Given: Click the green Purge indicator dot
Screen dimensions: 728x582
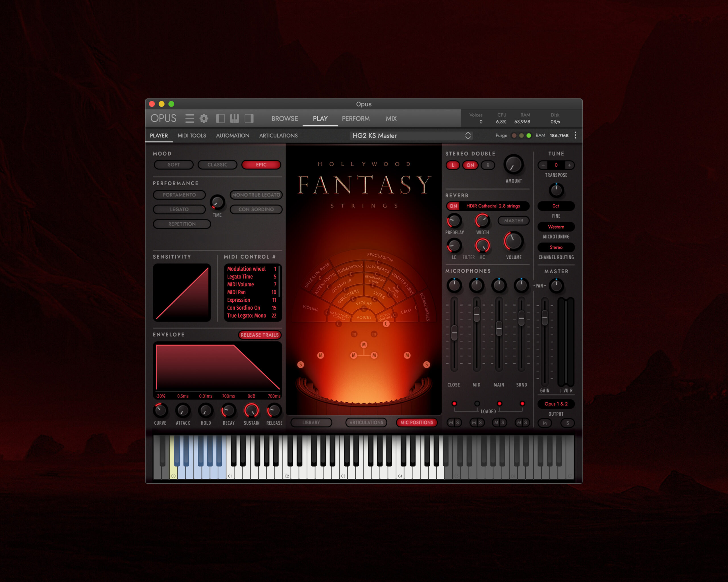Looking at the screenshot, I should coord(529,136).
